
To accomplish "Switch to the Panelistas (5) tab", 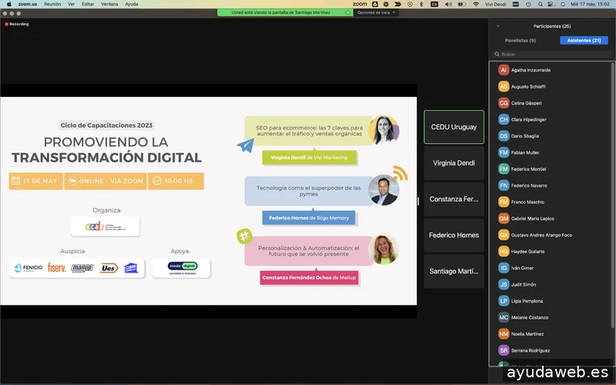I will pyautogui.click(x=521, y=41).
